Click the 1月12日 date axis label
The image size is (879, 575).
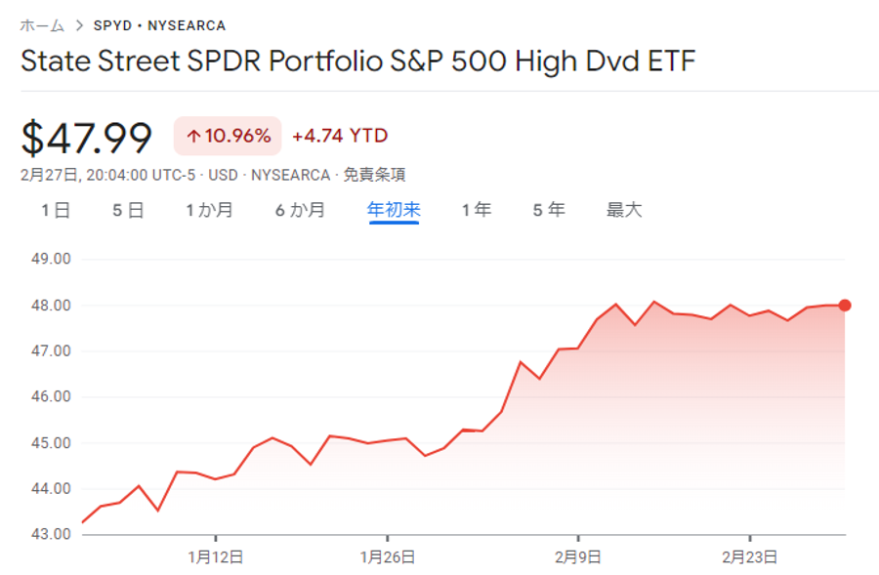coord(215,556)
